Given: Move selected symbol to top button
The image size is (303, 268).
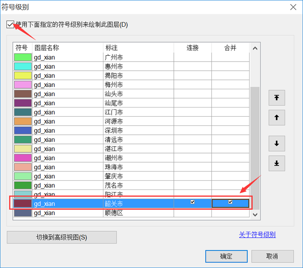Looking at the screenshot, I should click(276, 98).
